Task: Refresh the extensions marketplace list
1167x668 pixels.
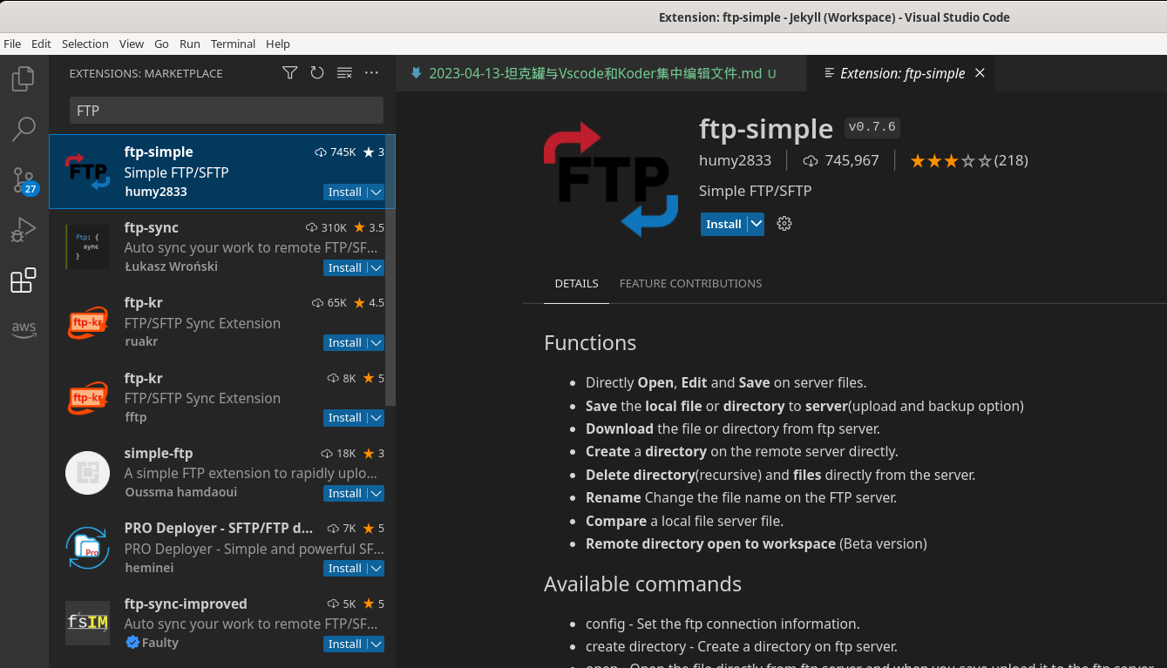Action: 317,73
